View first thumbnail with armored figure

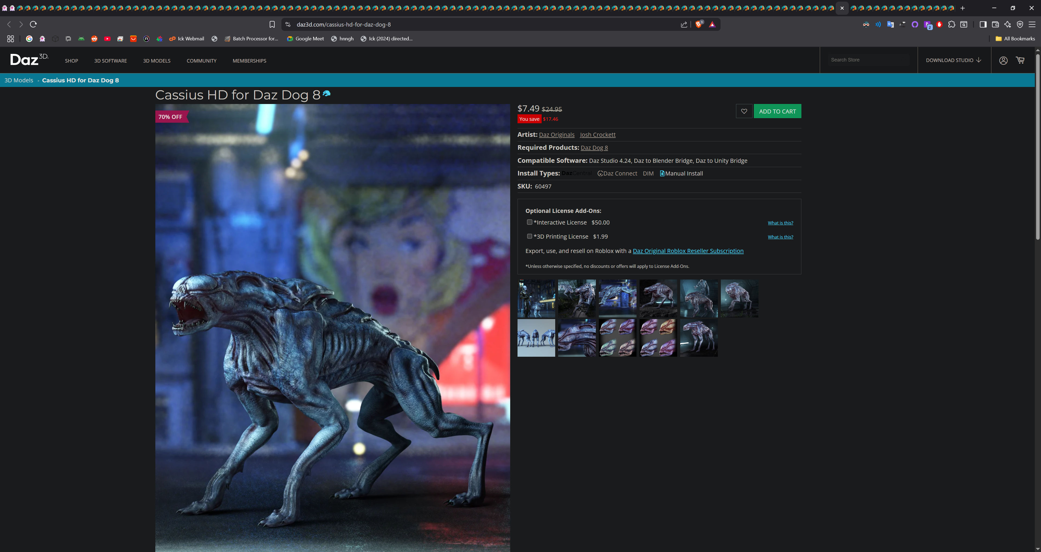coord(536,298)
